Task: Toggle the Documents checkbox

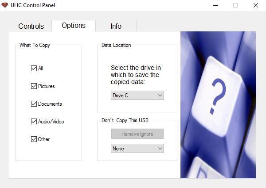Action: coord(34,104)
